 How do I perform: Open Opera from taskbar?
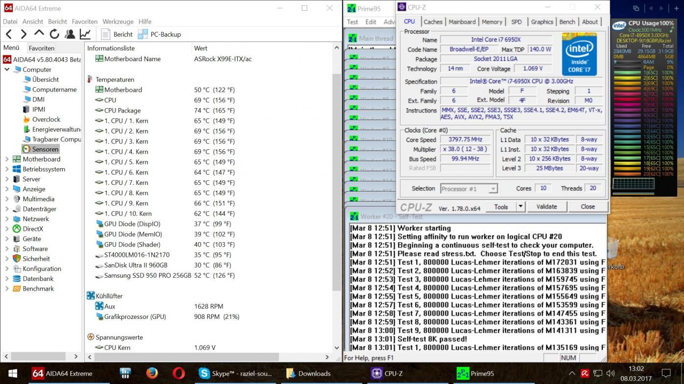179,373
